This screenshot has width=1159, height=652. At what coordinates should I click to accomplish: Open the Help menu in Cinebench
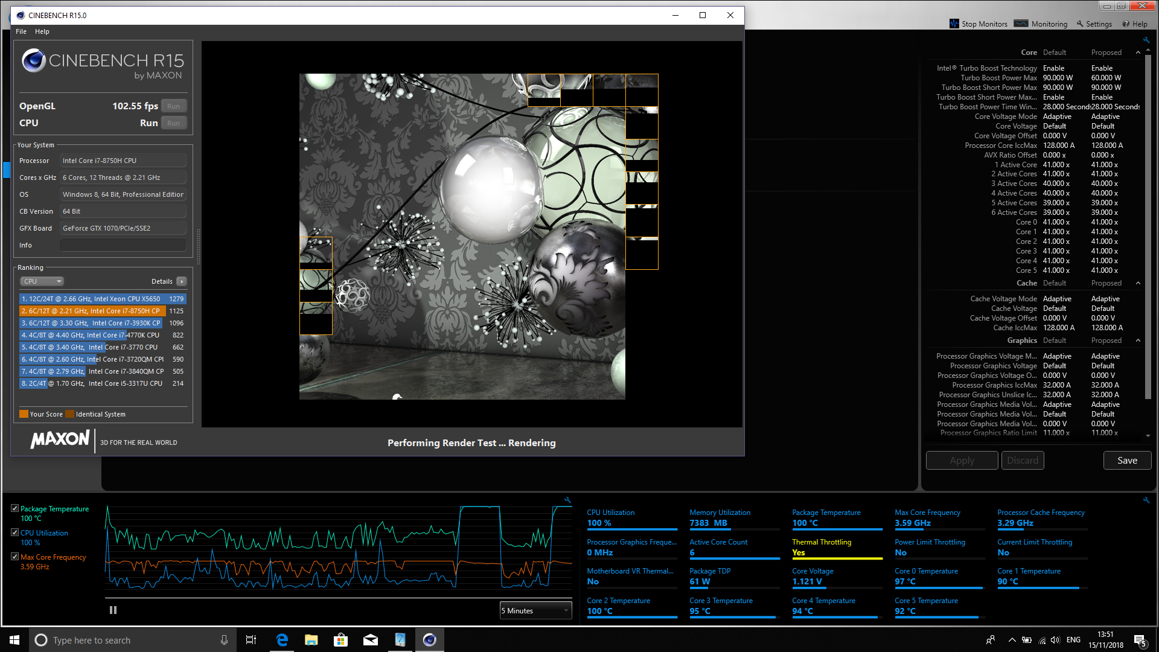click(x=42, y=31)
